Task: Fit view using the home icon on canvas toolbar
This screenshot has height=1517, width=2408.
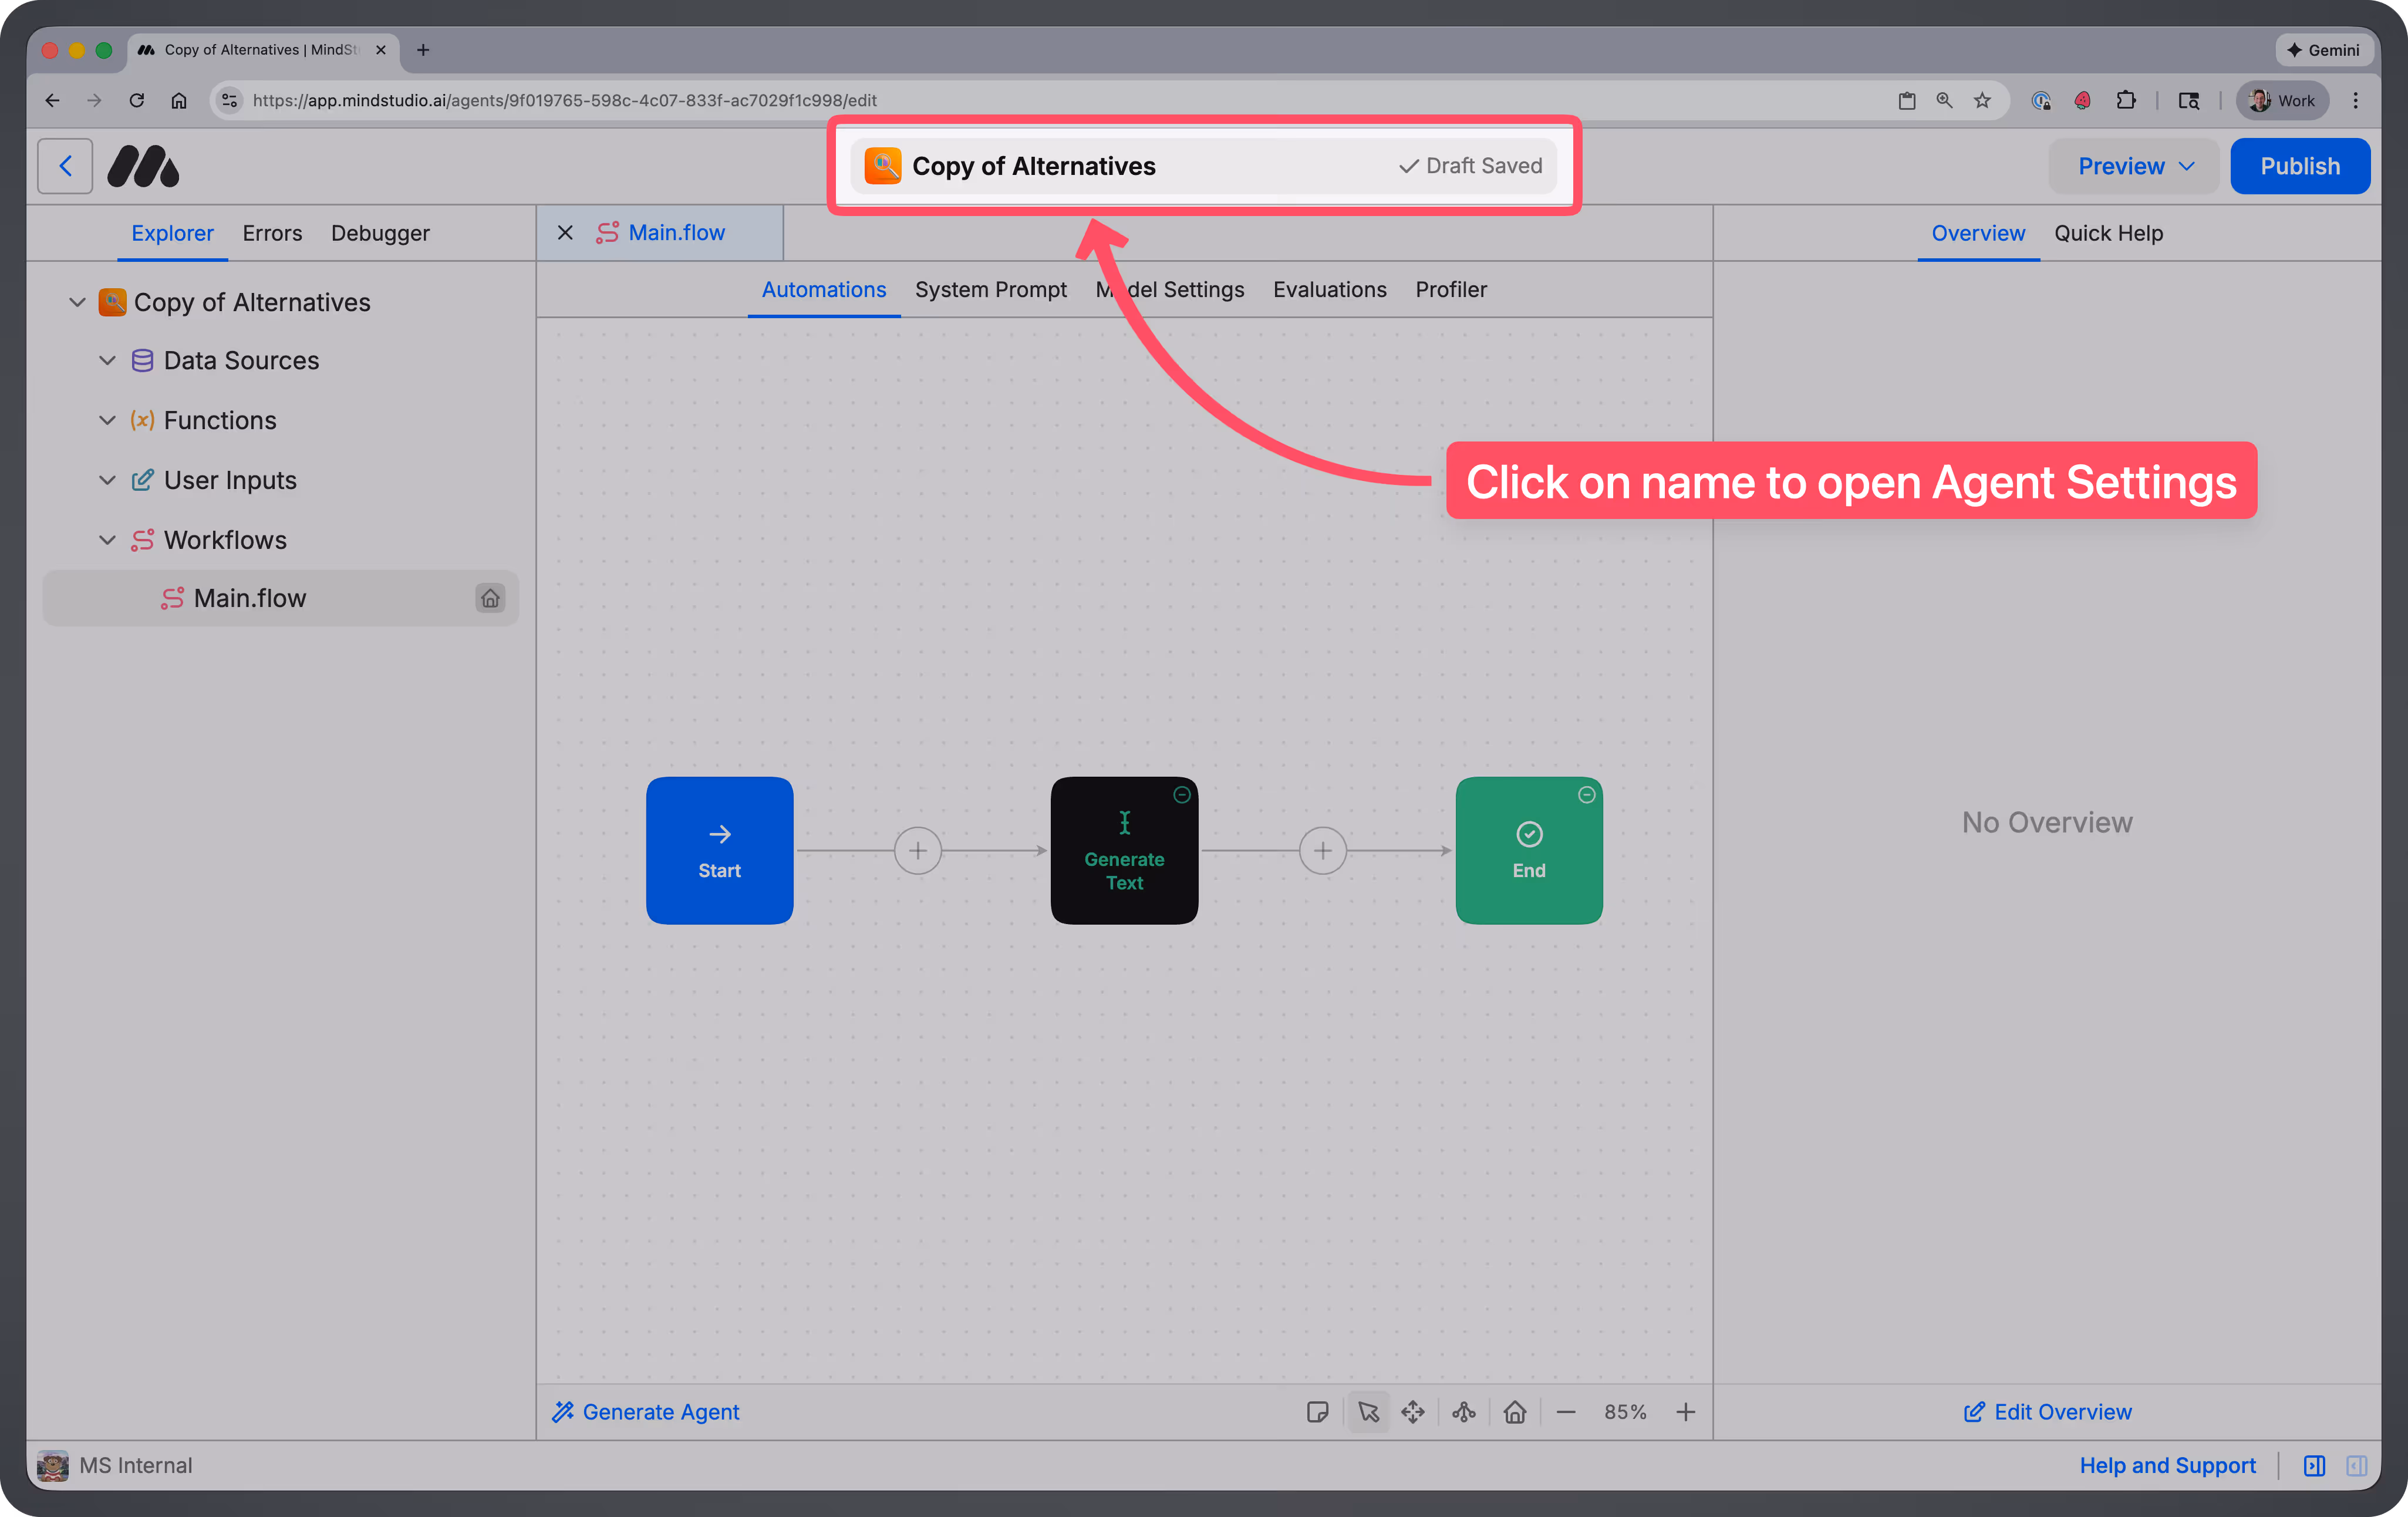Action: tap(1515, 1412)
